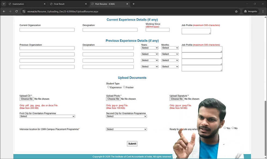Viewport: 267px width, 159px height.
Task: Open the fourth row Months dropdown
Action: [170, 67]
